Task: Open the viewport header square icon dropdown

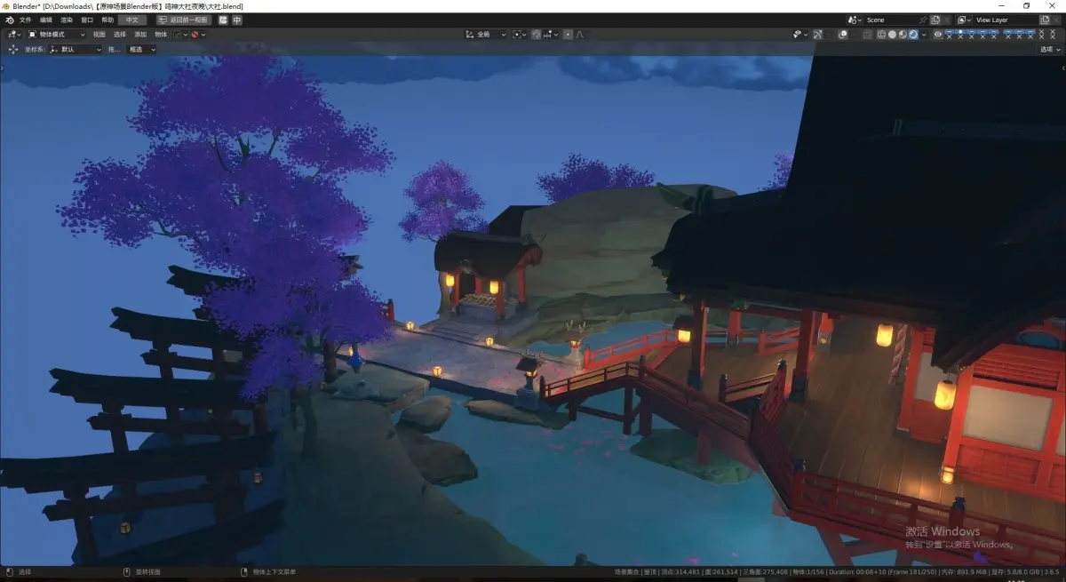Action: 181,35
